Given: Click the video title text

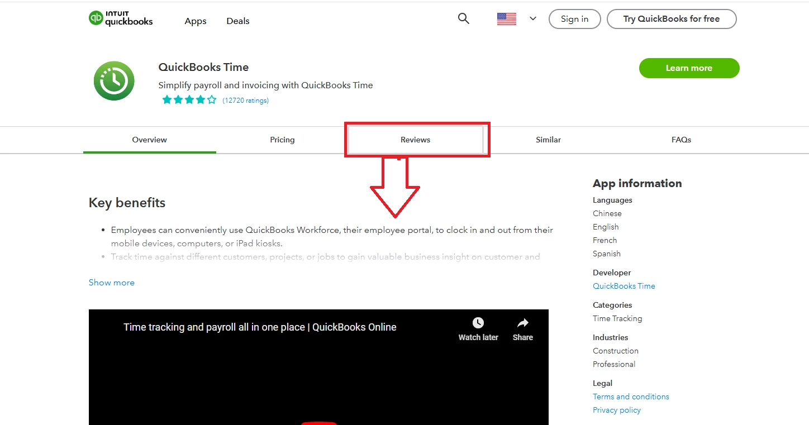Looking at the screenshot, I should [260, 327].
